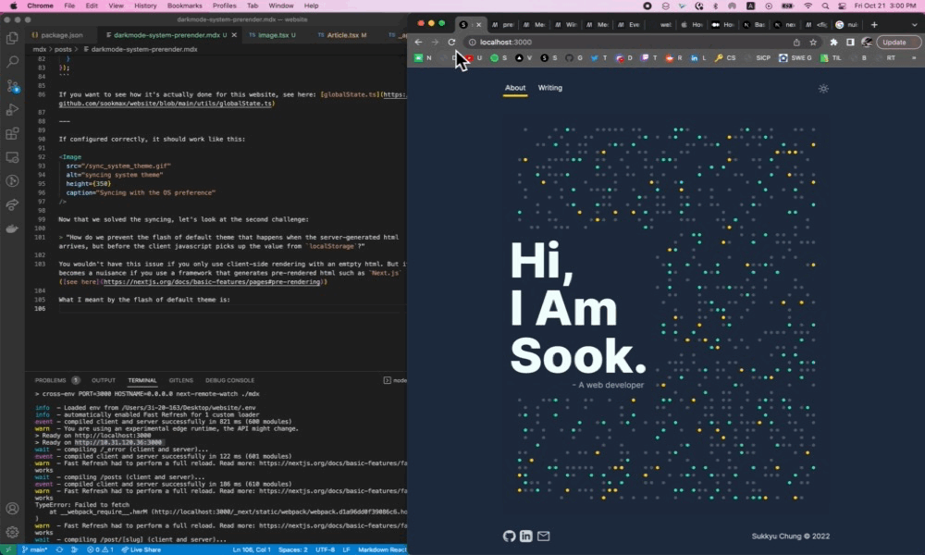Show more bookmarks overflow chevron
This screenshot has height=555, width=925.
pos(914,57)
